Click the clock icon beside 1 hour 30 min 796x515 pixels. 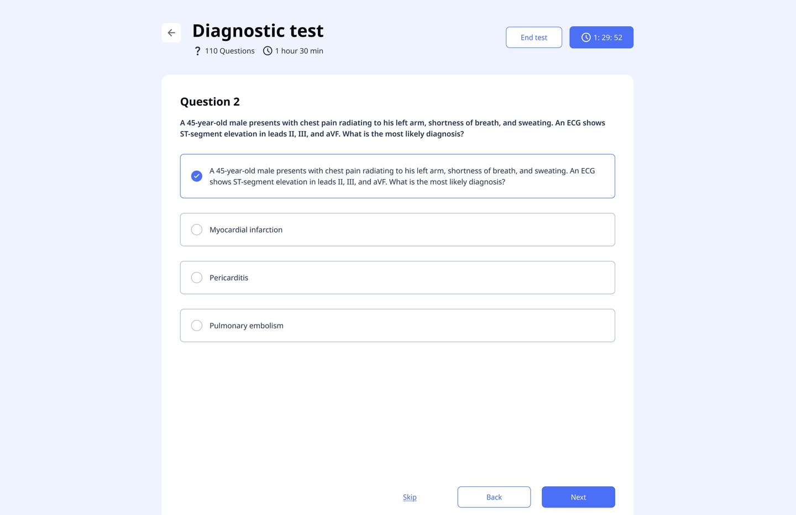tap(268, 51)
